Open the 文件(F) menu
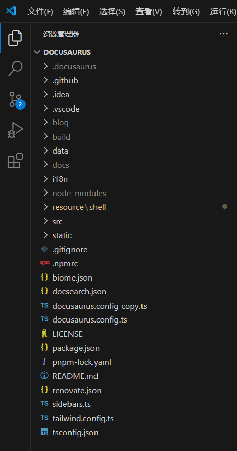This screenshot has width=237, height=451. click(40, 11)
